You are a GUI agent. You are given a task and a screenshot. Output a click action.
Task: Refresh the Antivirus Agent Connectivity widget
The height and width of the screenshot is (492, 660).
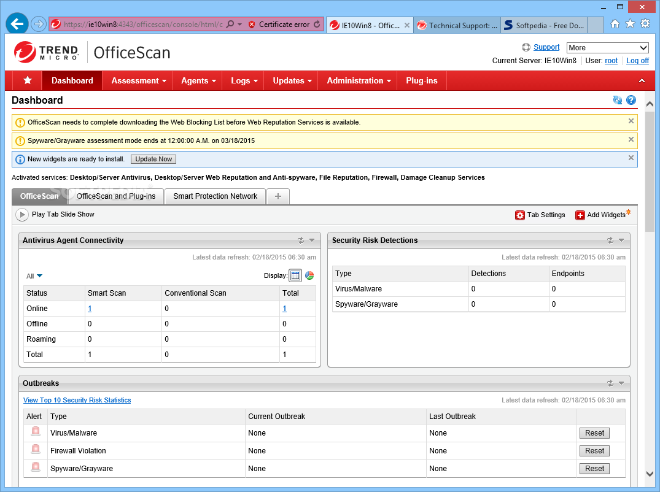301,240
